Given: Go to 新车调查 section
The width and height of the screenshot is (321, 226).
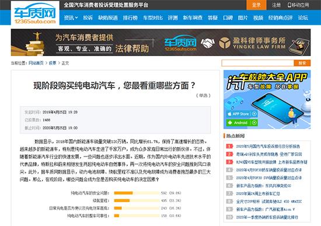Looking at the screenshot, I should [x=193, y=18].
